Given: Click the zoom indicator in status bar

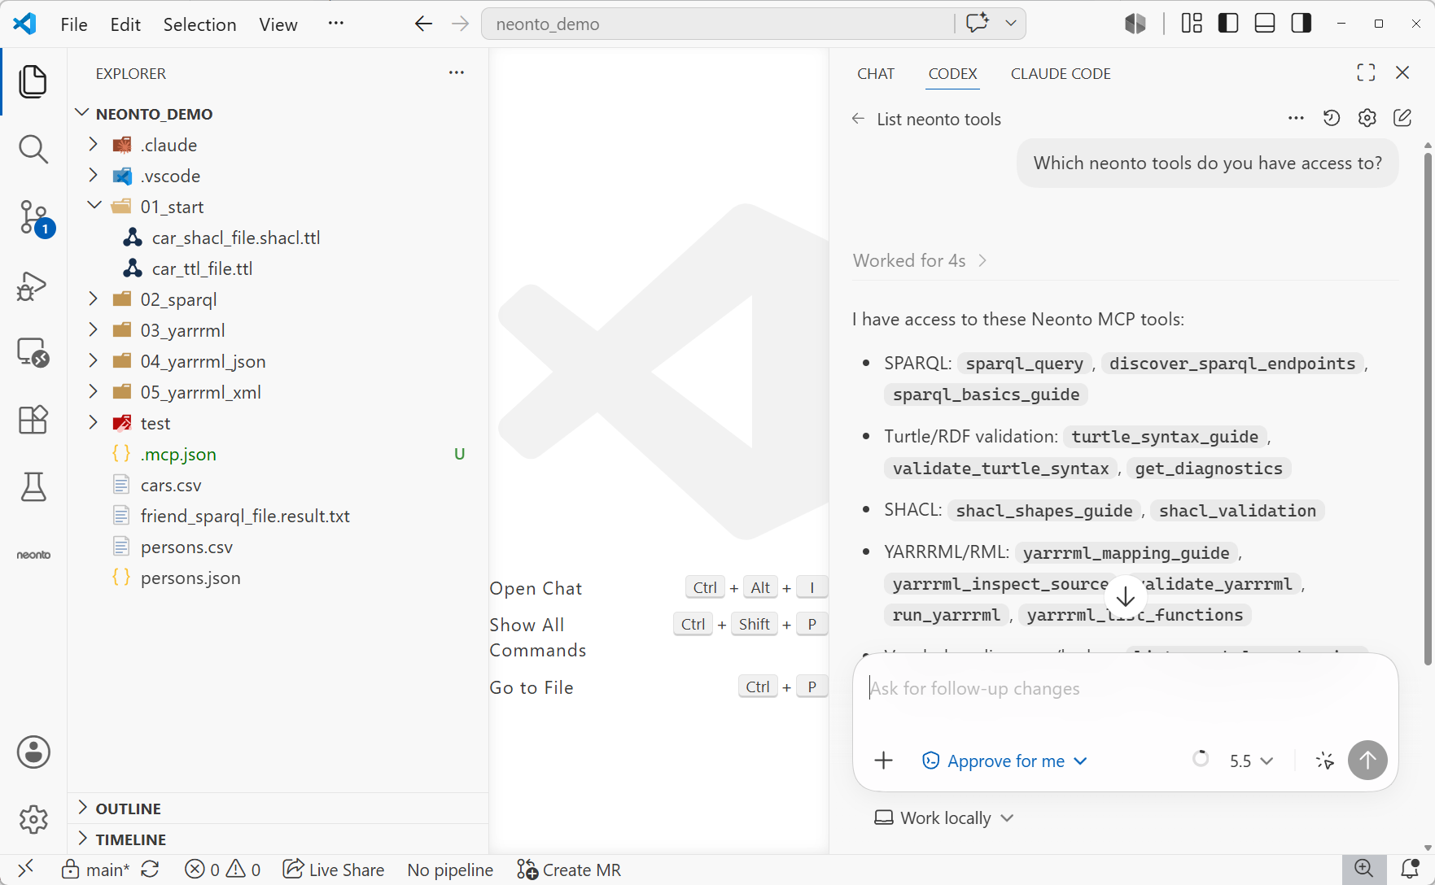Looking at the screenshot, I should [1364, 869].
